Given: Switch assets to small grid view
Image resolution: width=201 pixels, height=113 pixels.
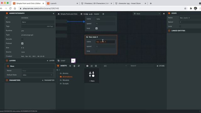Looking at the screenshot, I should click(x=91, y=66).
